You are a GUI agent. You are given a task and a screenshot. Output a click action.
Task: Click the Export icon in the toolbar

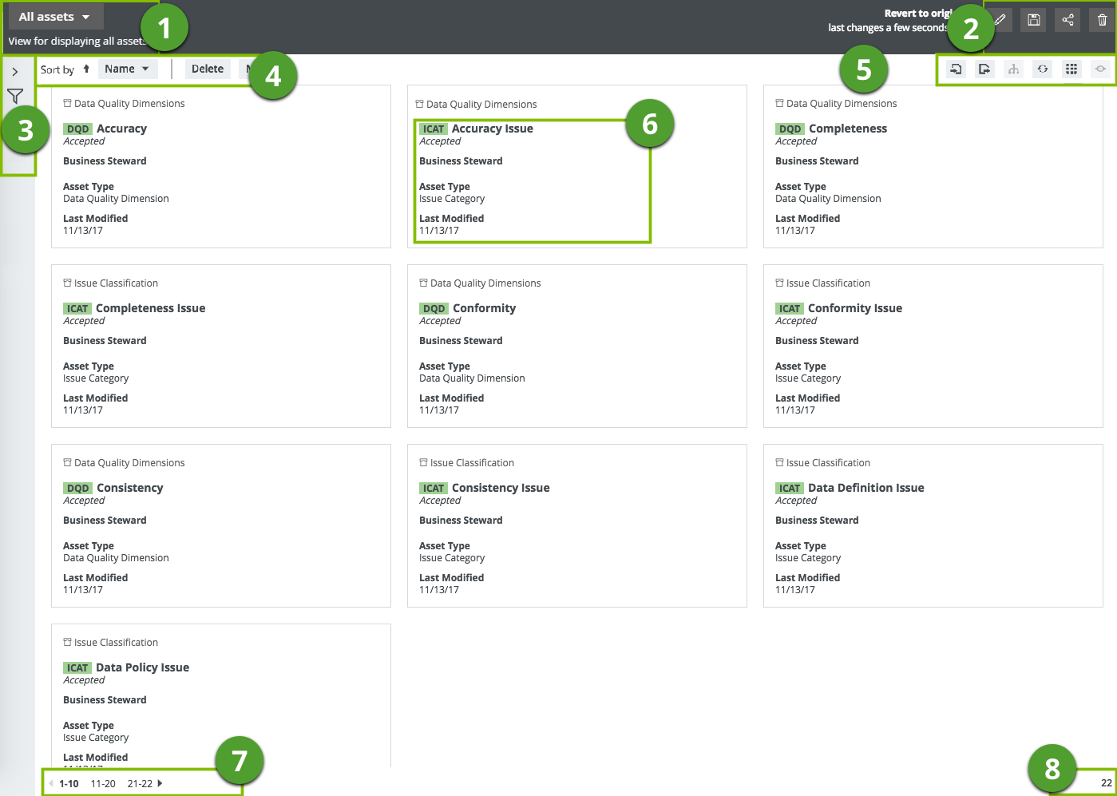[984, 69]
